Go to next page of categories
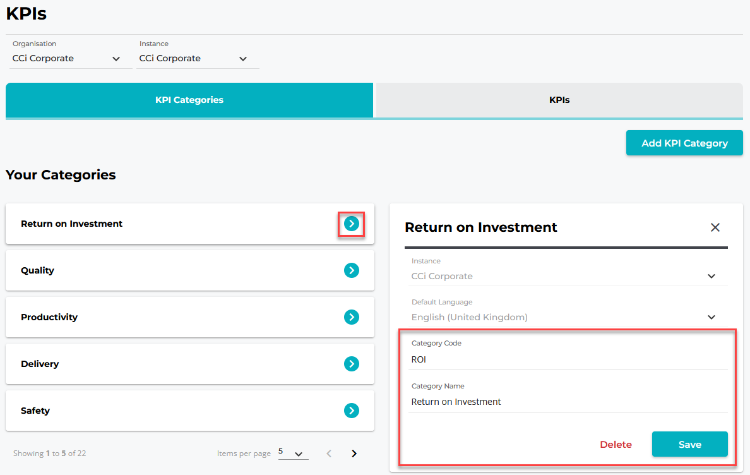The height and width of the screenshot is (475, 750). pyautogui.click(x=354, y=453)
